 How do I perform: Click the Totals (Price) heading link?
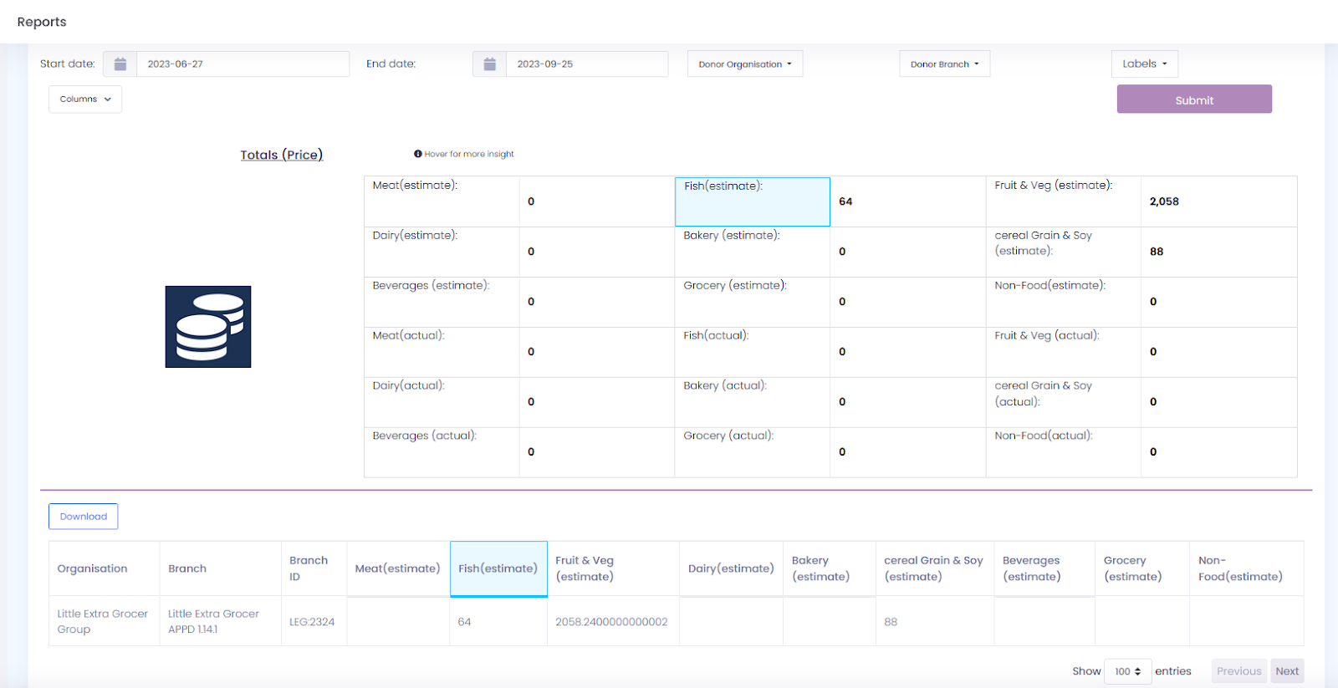click(281, 155)
